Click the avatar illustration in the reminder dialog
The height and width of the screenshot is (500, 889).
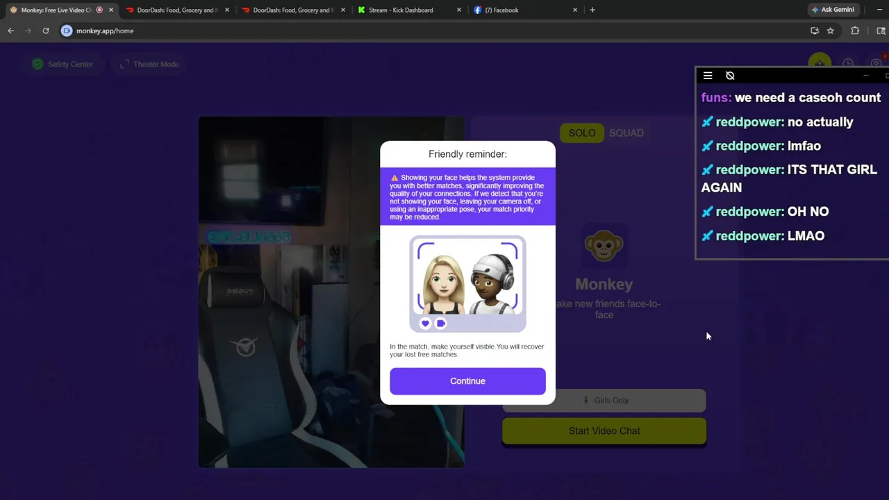[x=467, y=283]
